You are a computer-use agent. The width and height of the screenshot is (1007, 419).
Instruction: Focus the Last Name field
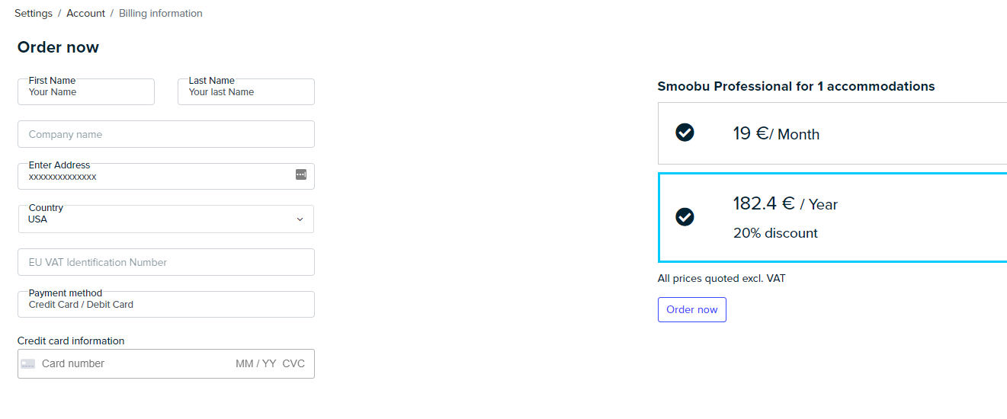pos(246,91)
